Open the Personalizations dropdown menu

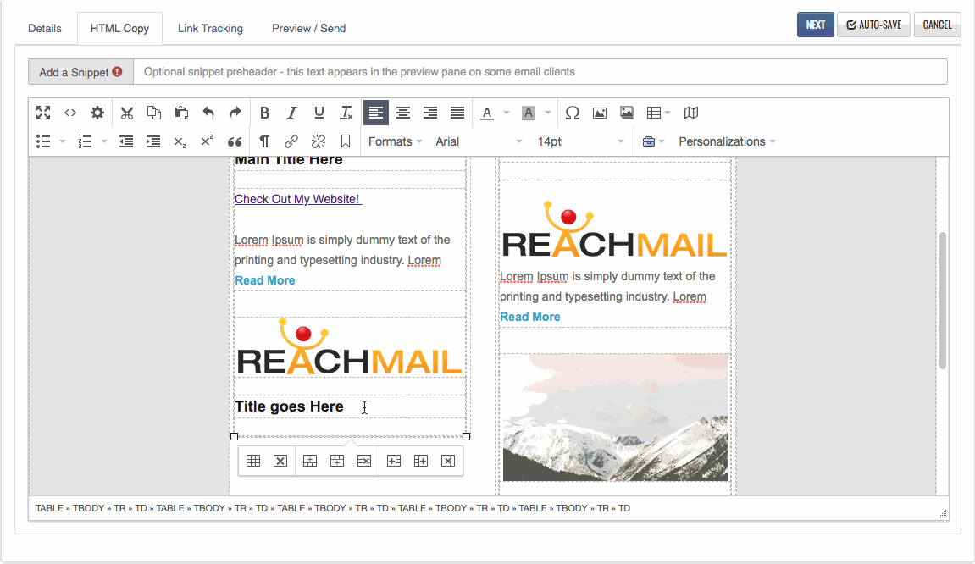tap(726, 141)
